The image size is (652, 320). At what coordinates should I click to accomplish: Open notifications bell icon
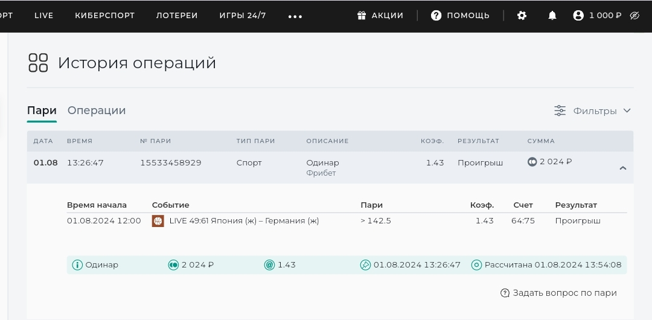pyautogui.click(x=552, y=16)
